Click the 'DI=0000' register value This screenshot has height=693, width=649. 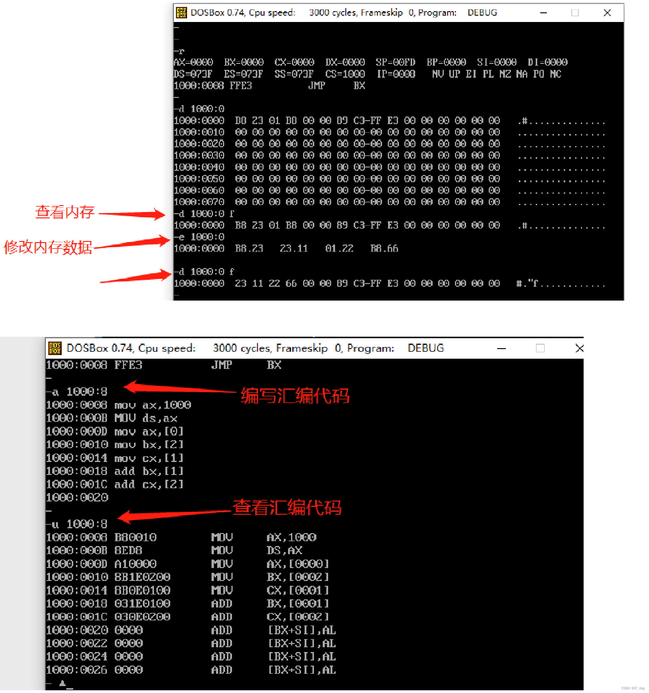tap(548, 62)
